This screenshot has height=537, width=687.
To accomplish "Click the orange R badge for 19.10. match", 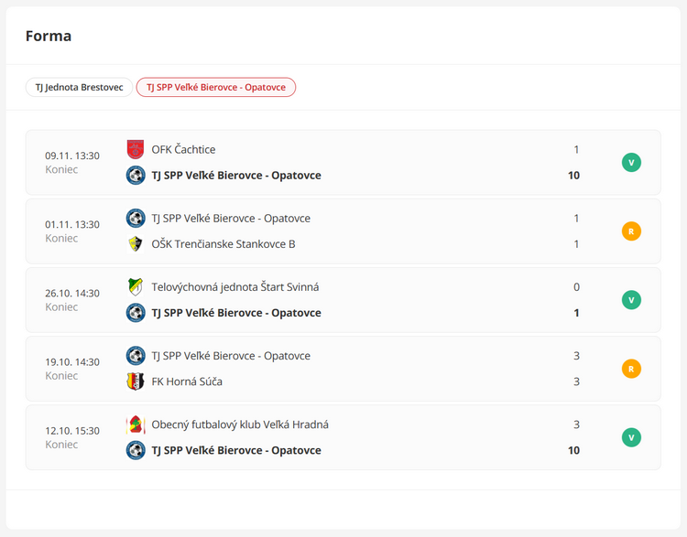I will pos(631,369).
